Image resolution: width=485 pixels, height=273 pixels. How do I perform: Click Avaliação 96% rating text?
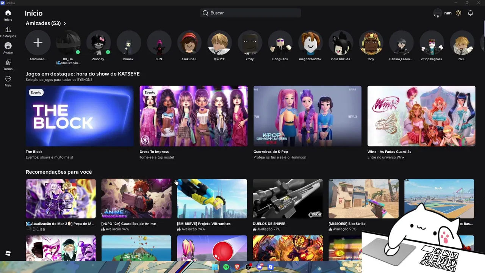coord(117,229)
